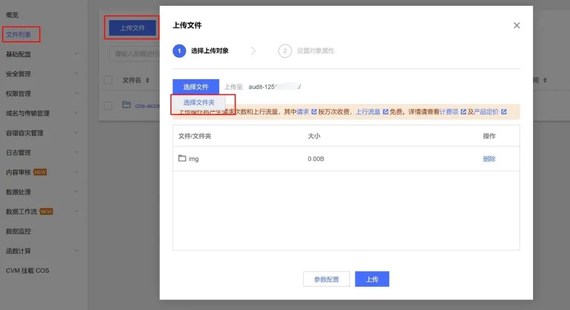The width and height of the screenshot is (570, 310).
Task: Open 参数配置 settings
Action: [x=327, y=279]
